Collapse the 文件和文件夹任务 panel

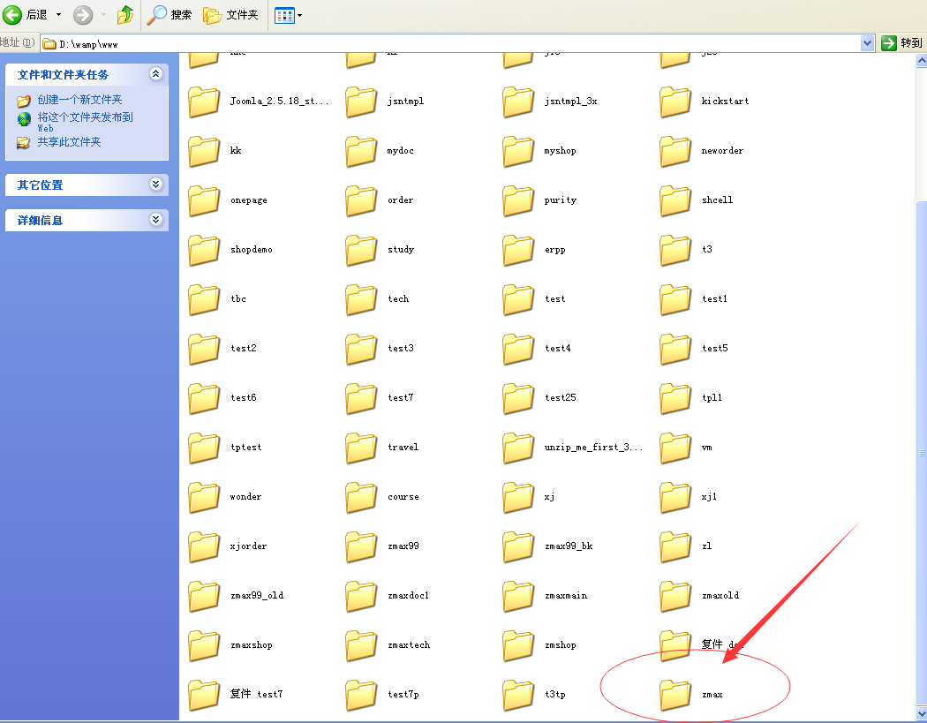[x=155, y=74]
